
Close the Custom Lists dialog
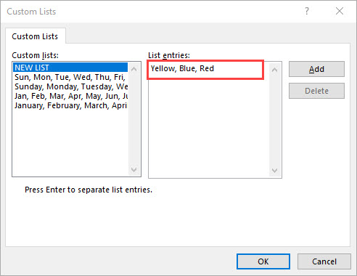340,11
